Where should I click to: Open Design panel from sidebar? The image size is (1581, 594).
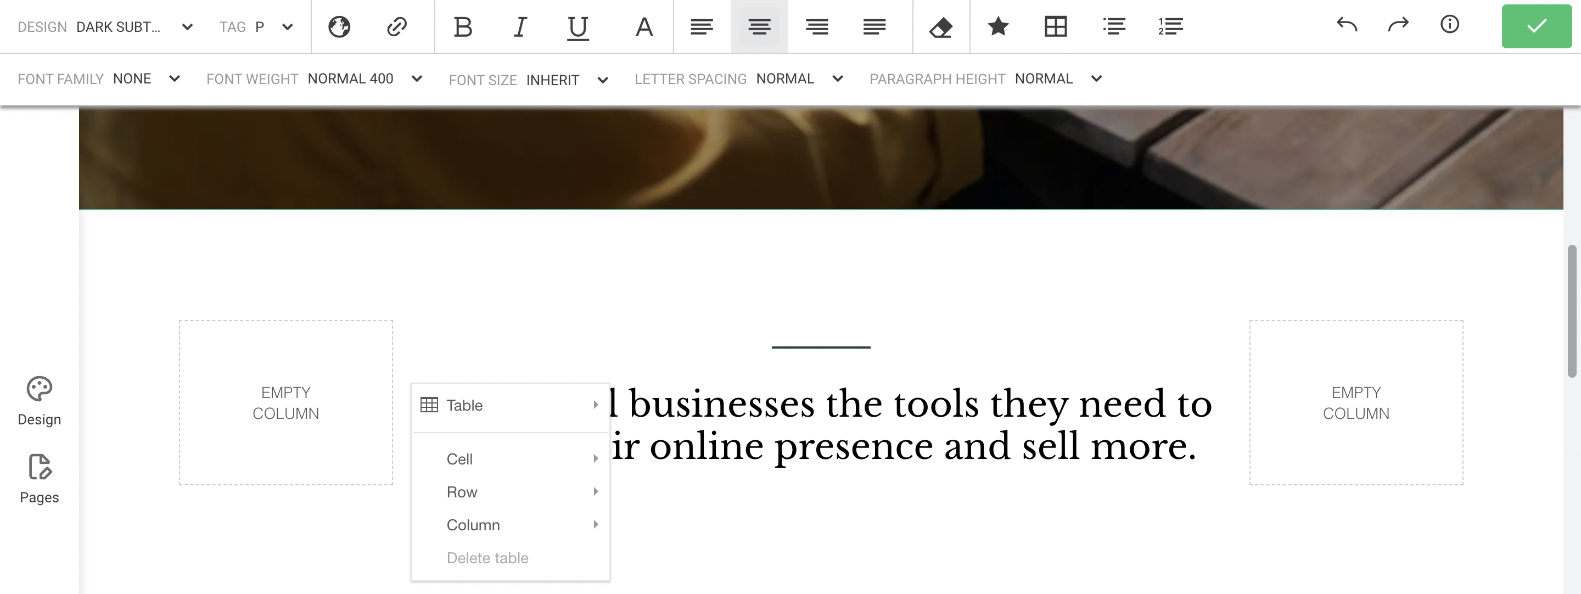coord(40,401)
